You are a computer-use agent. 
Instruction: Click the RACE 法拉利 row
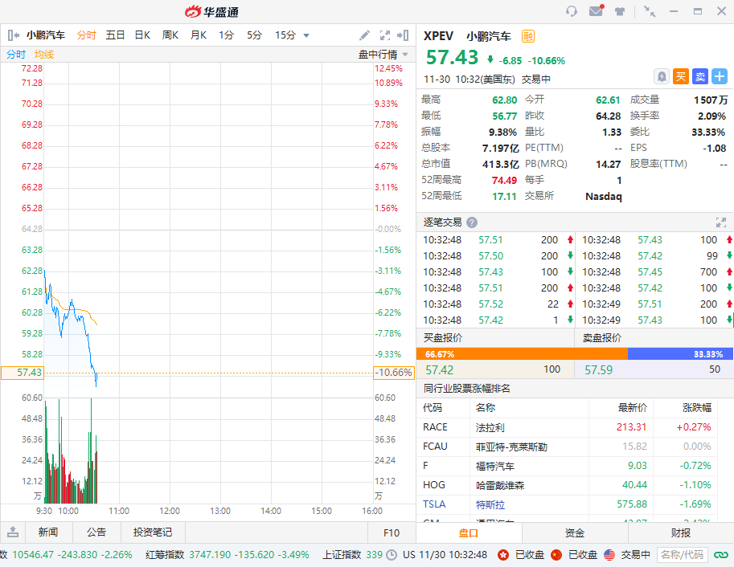[567, 427]
